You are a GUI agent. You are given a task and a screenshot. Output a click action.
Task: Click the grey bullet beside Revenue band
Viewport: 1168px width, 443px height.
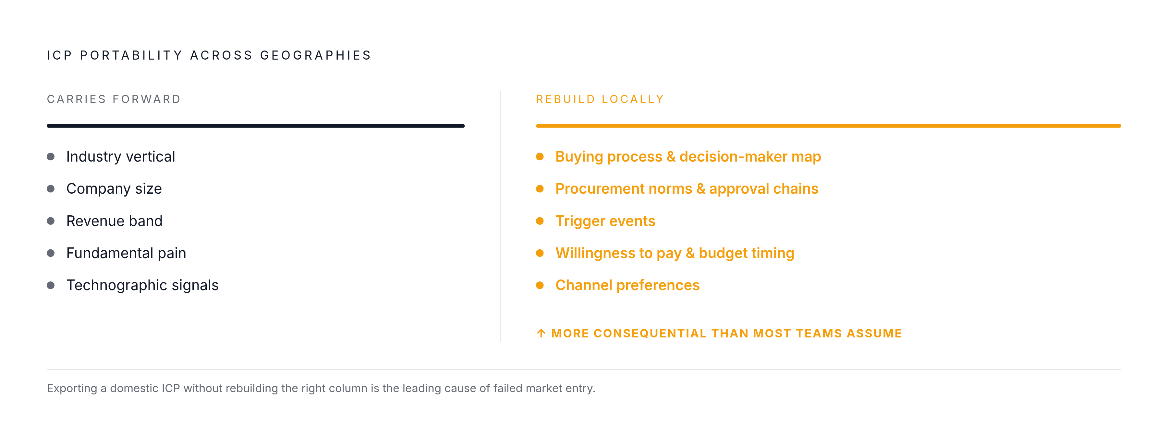point(51,221)
